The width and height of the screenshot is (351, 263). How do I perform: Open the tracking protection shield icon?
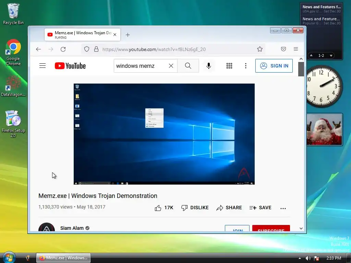coord(87,49)
